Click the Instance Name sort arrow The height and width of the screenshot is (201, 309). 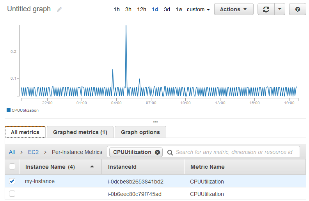click(92, 167)
